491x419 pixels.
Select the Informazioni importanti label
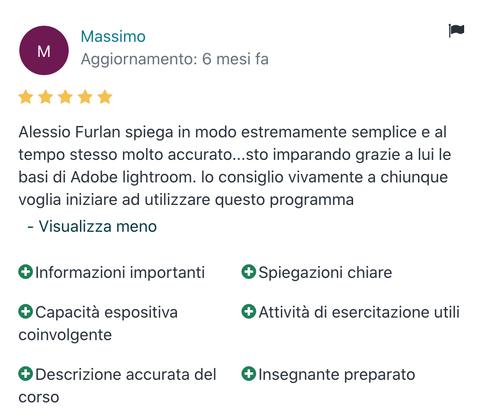(120, 273)
